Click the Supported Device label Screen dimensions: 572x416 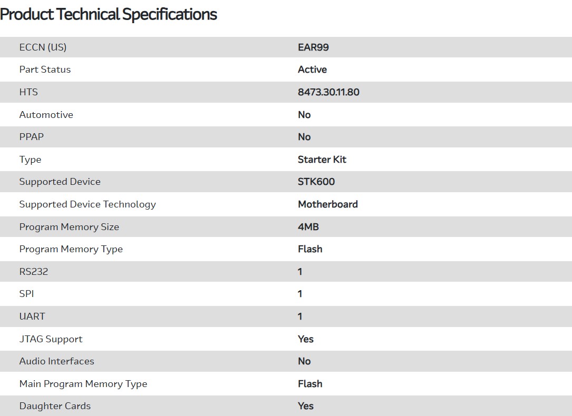click(60, 182)
